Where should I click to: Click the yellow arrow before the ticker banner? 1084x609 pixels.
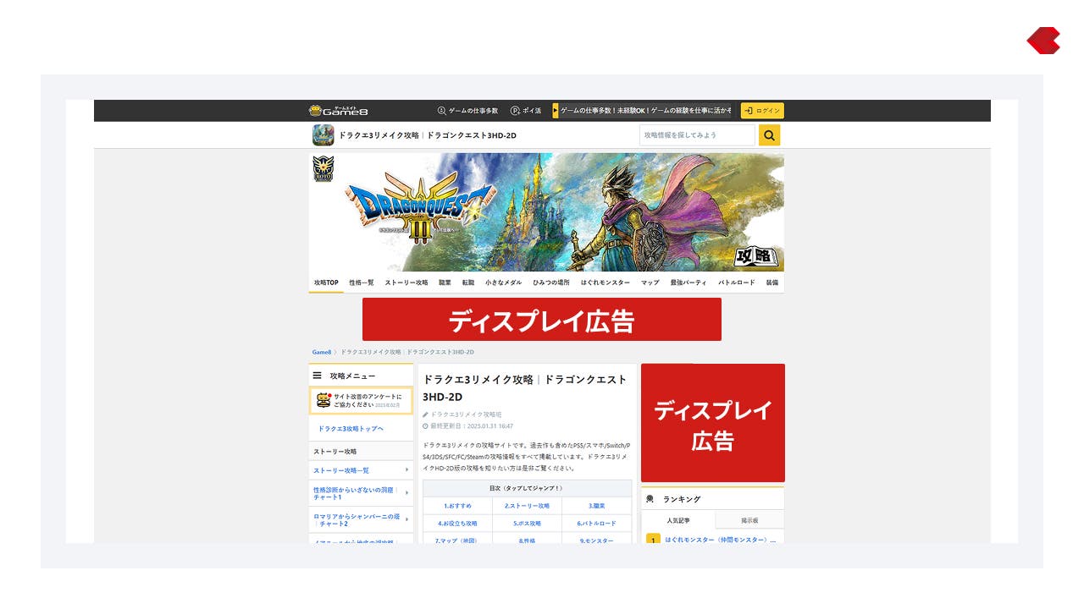click(x=556, y=111)
